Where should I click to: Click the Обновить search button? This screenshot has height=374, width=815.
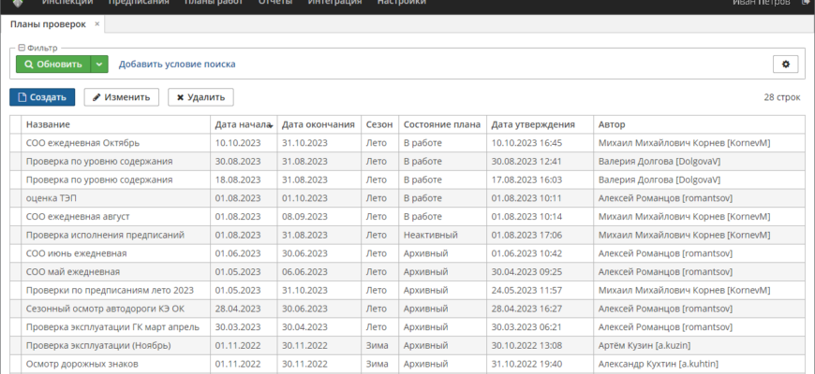point(53,65)
